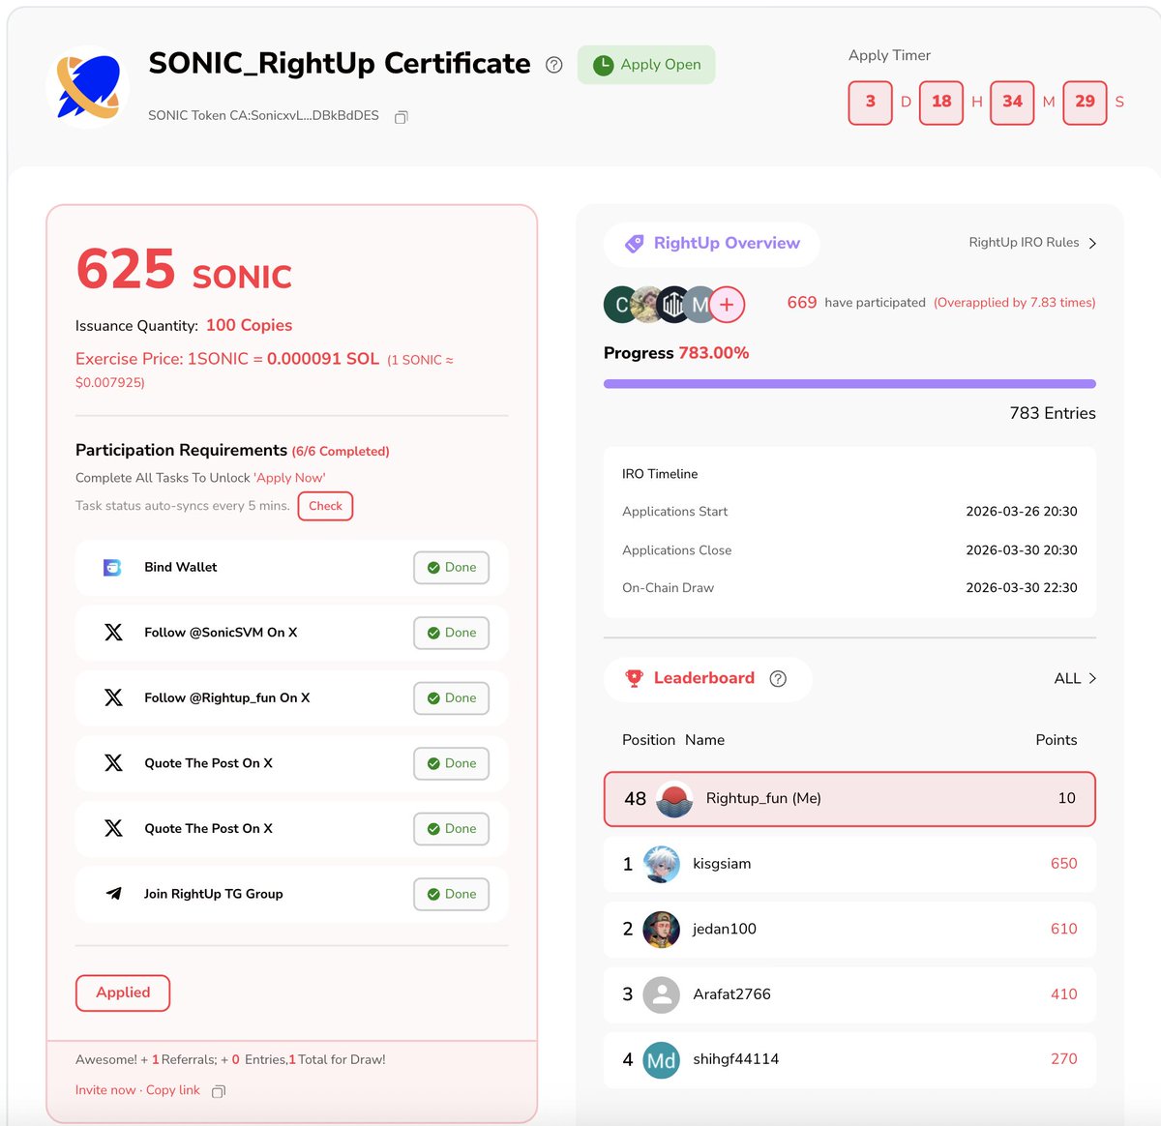Click X icon beside Follow @SonicSVM
The image size is (1161, 1126).
(113, 633)
